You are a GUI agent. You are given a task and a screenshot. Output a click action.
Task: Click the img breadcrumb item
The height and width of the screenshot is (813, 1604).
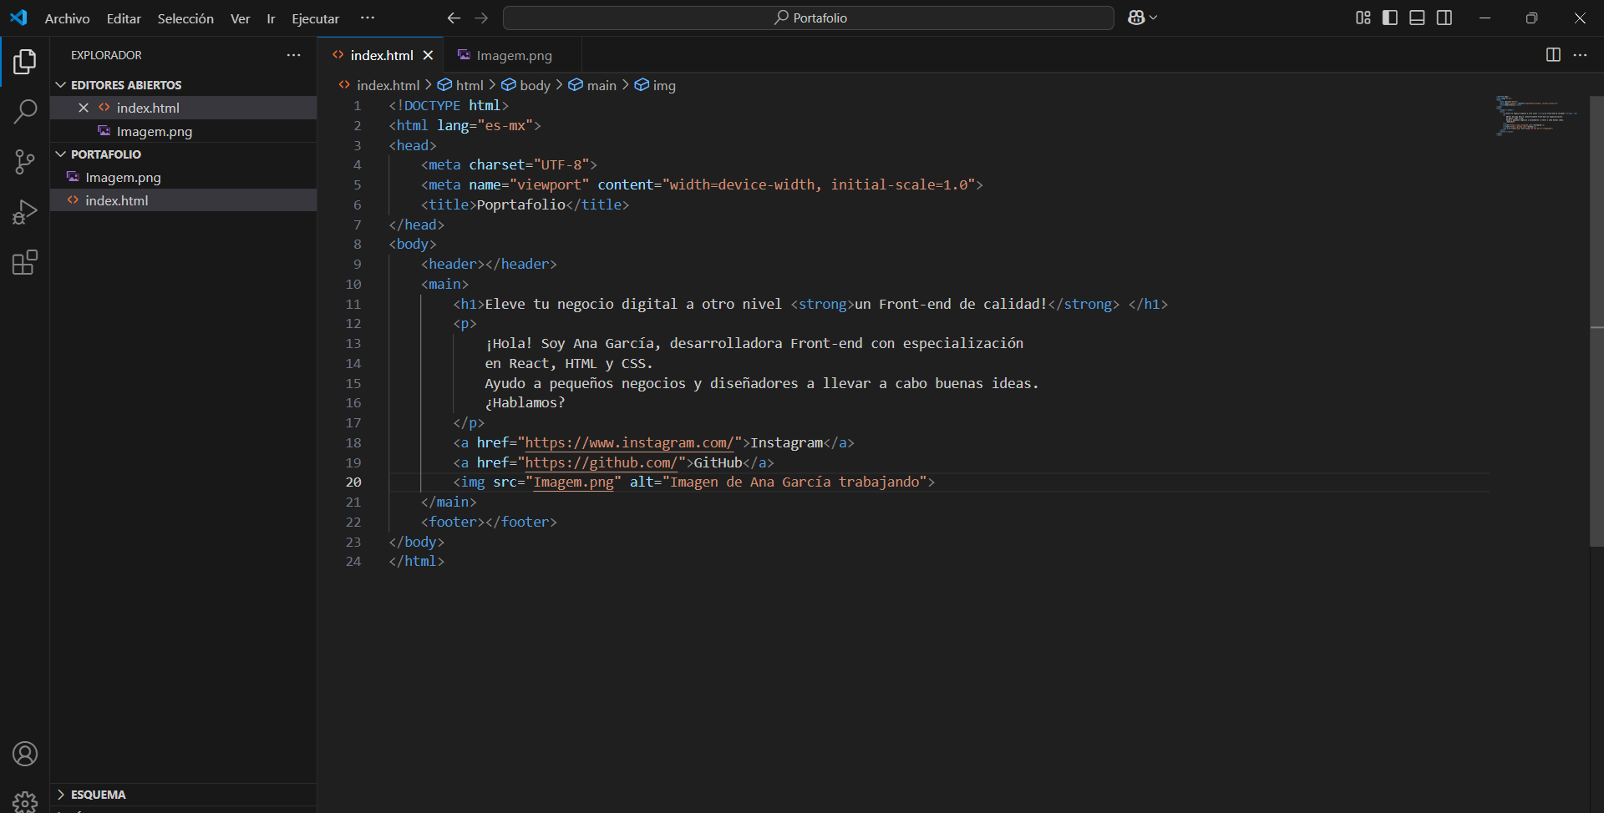[x=655, y=85]
